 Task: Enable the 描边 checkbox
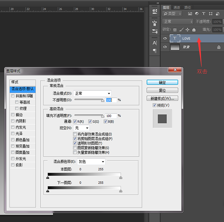pyautogui.click(x=13, y=115)
